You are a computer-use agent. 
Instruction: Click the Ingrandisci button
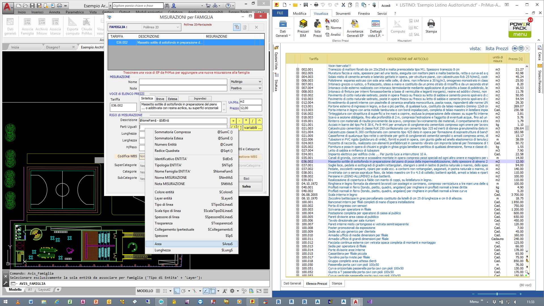[x=200, y=99]
